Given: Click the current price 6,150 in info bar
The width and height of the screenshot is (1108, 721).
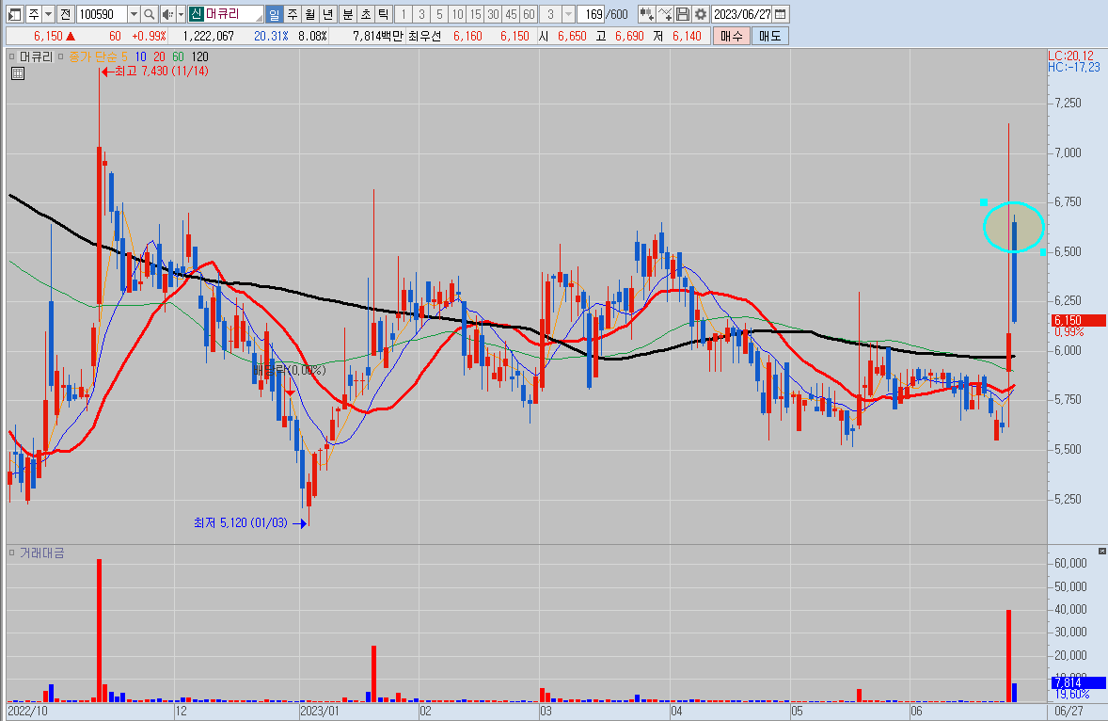Looking at the screenshot, I should pos(49,36).
